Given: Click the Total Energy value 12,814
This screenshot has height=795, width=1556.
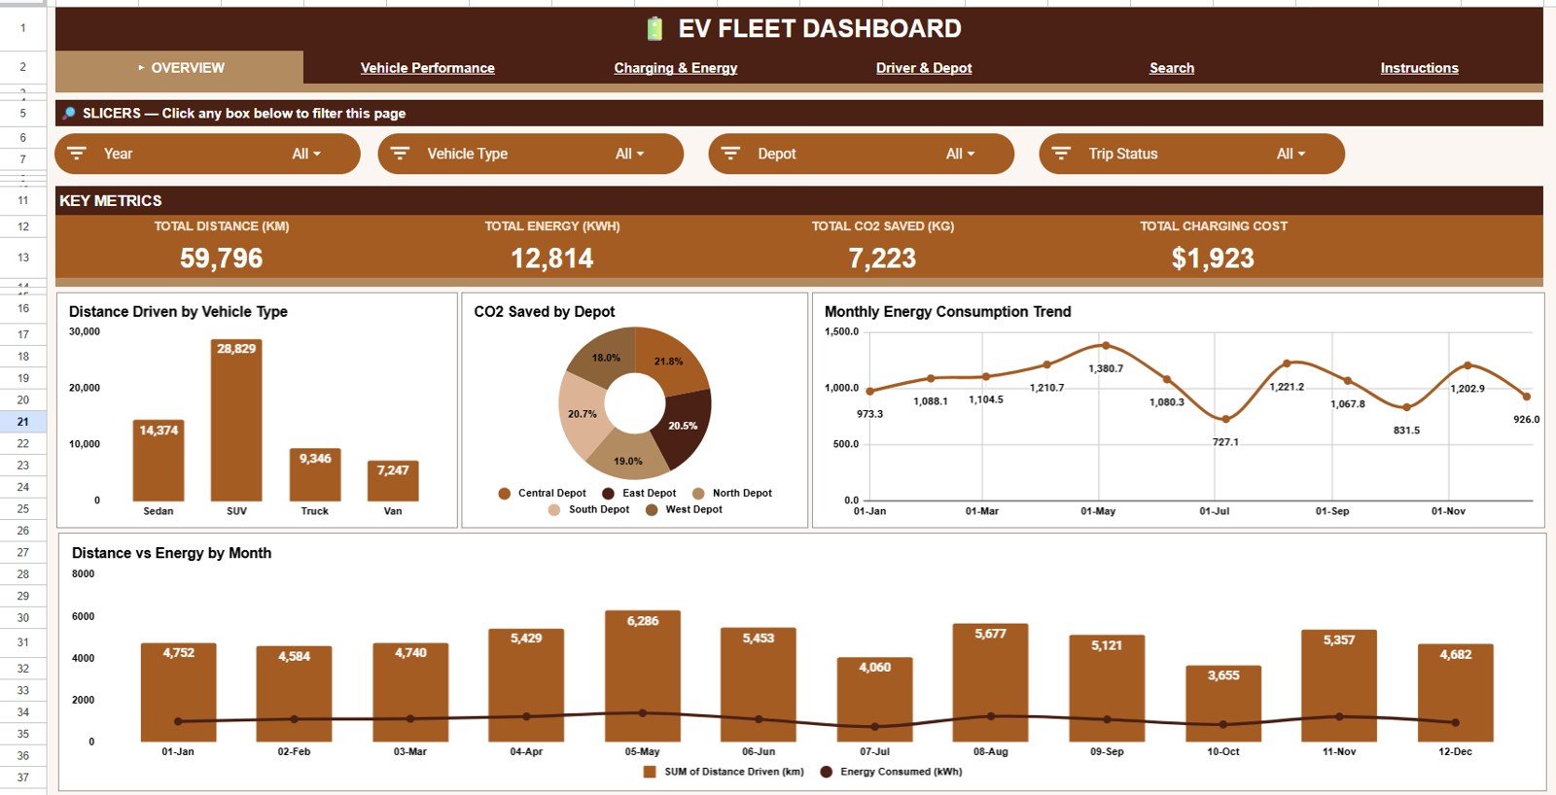Looking at the screenshot, I should (x=552, y=259).
